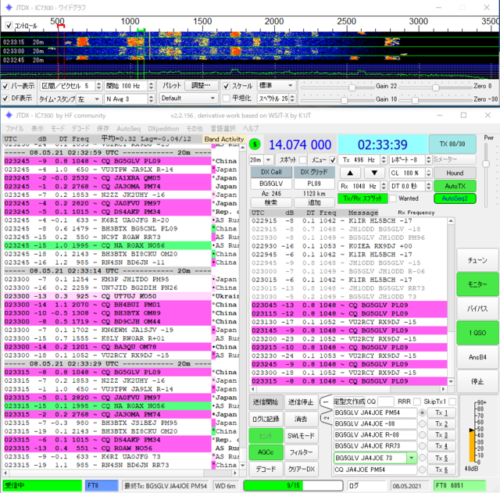Click the JTDX app icon in main window title
This screenshot has width=500, height=493.
[x=9, y=115]
